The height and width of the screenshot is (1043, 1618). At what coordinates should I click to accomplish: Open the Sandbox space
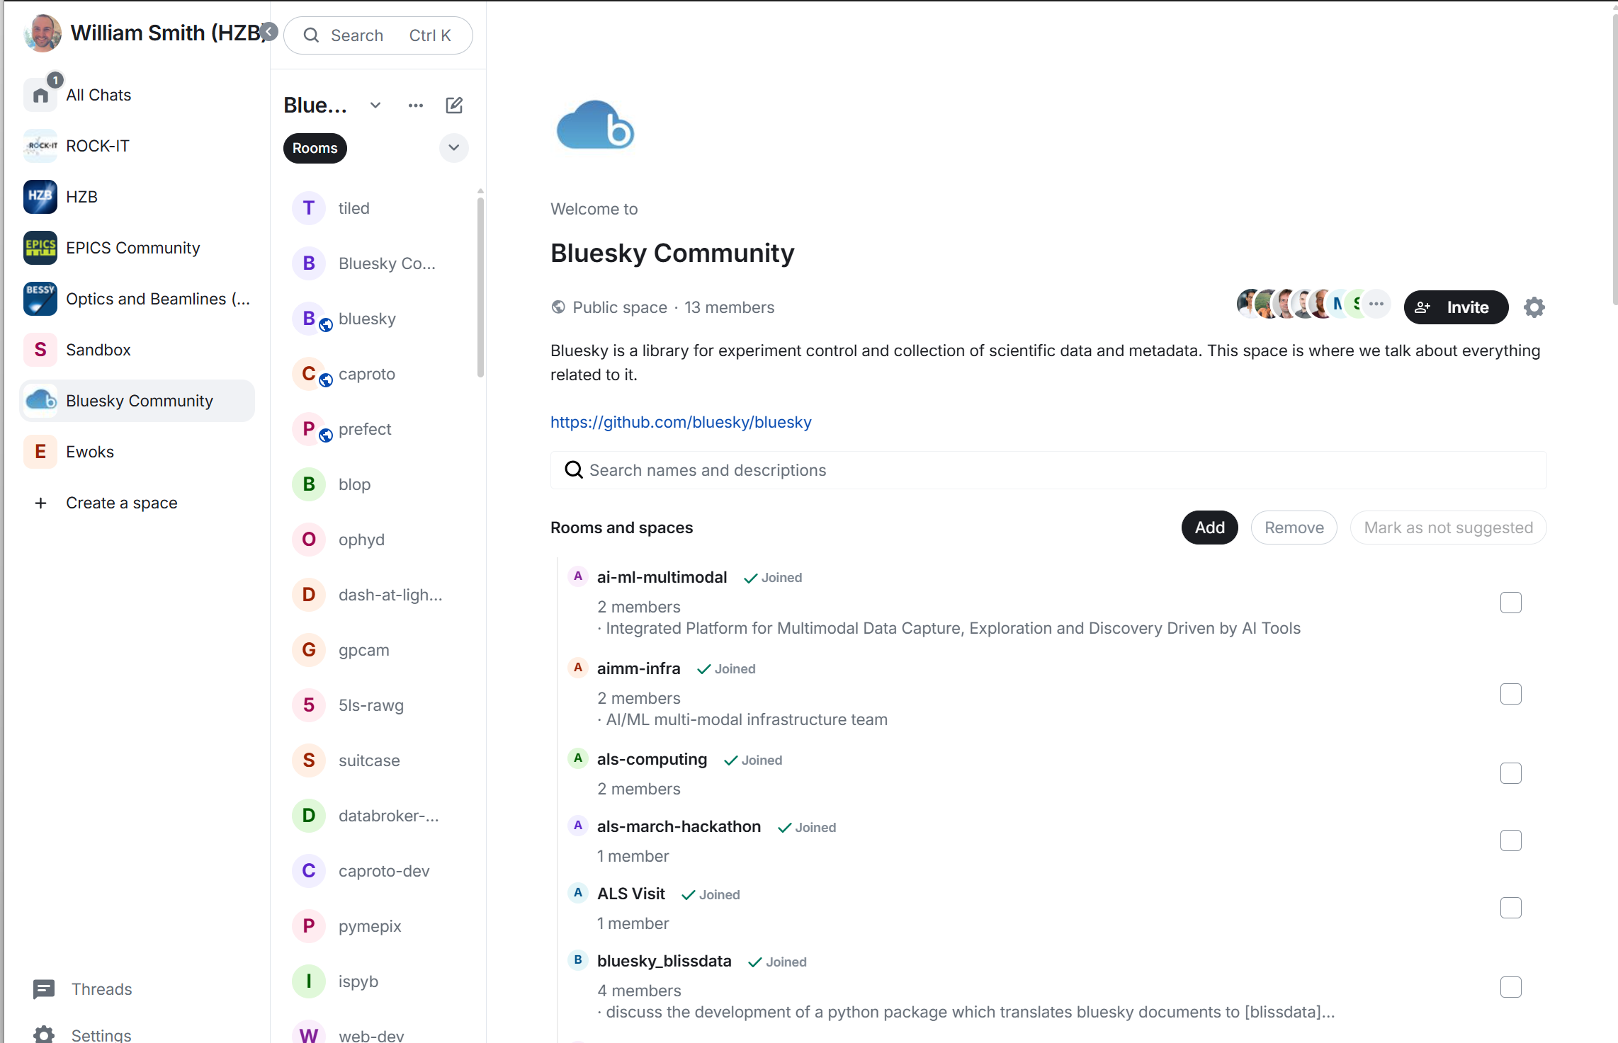click(x=138, y=350)
